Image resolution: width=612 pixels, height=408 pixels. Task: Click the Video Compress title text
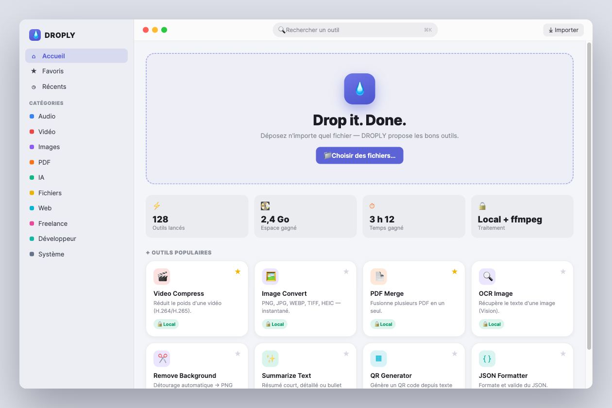(x=179, y=293)
